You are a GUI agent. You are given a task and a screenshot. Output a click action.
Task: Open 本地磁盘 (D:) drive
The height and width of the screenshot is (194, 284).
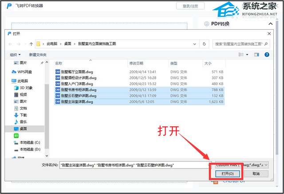coord(27,150)
